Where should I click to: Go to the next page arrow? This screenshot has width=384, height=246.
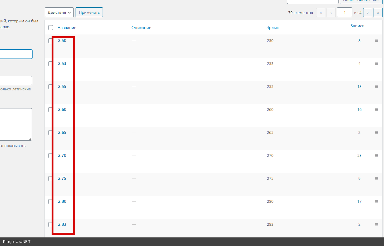tap(368, 13)
